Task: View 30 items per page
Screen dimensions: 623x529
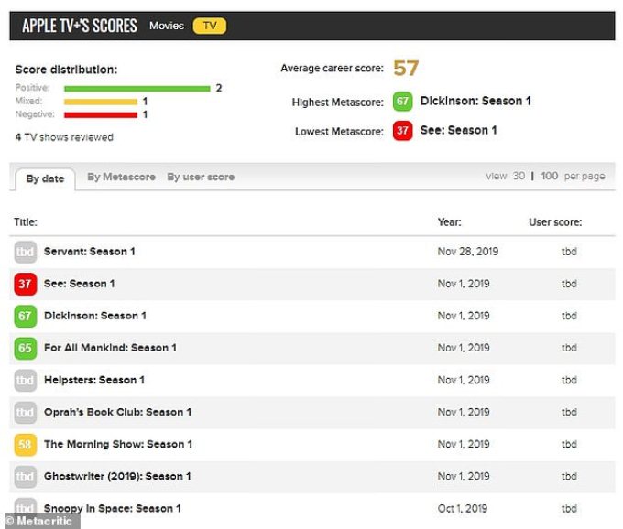Action: [519, 176]
